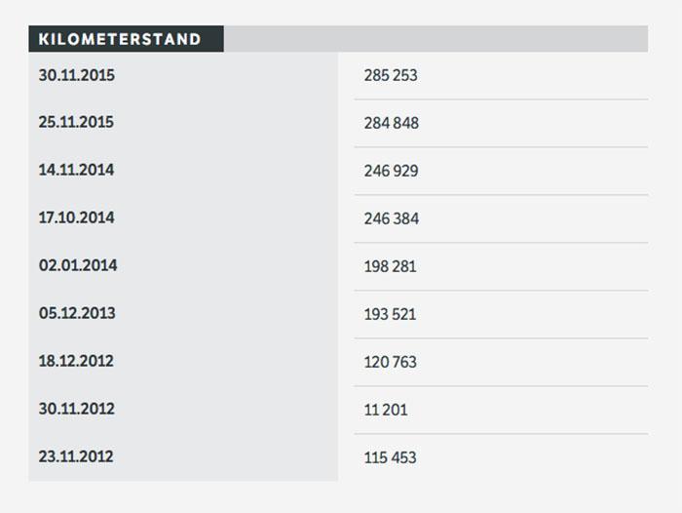
Task: Select the date 18.12.2012
Action: pyautogui.click(x=76, y=361)
